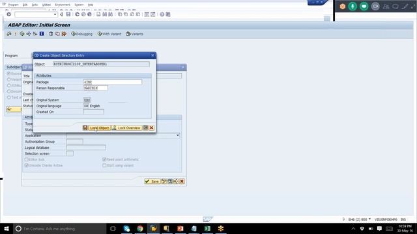The width and height of the screenshot is (417, 234).
Task: Click the Windows Start button
Action: coord(7,228)
